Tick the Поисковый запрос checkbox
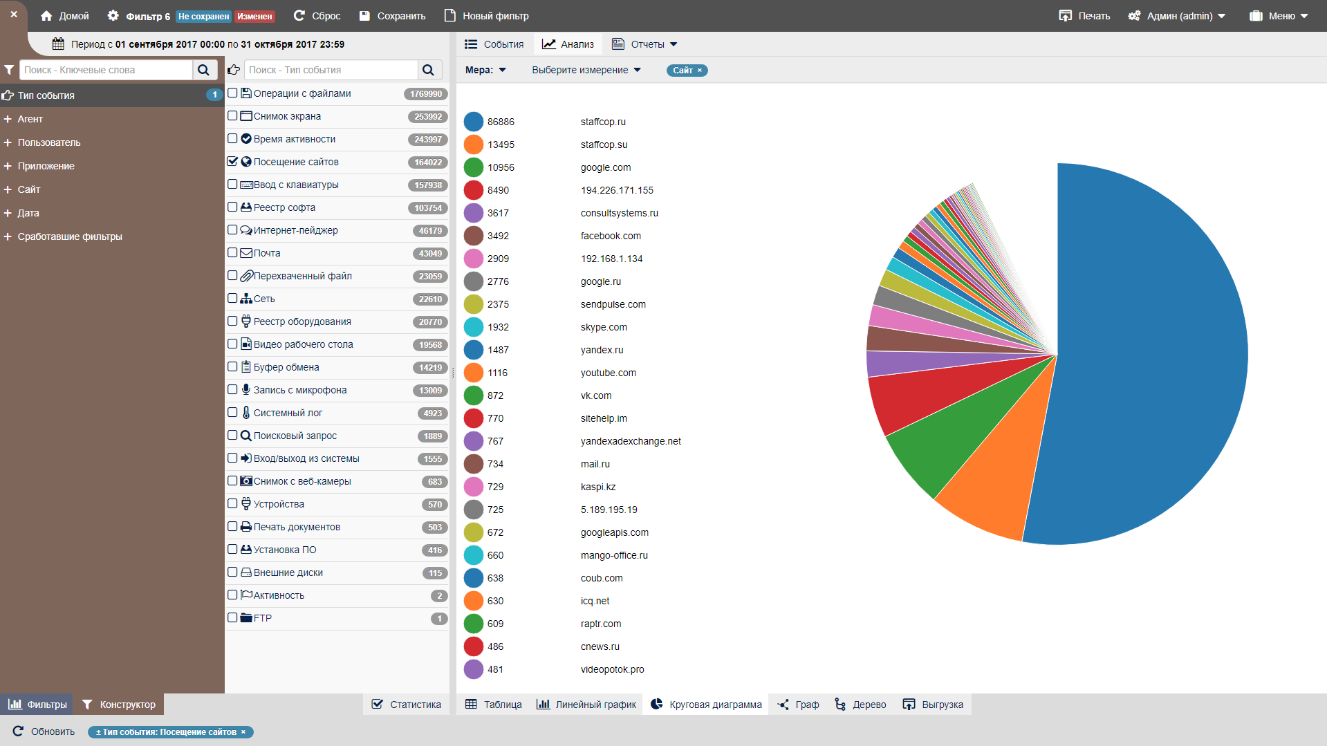 233,436
